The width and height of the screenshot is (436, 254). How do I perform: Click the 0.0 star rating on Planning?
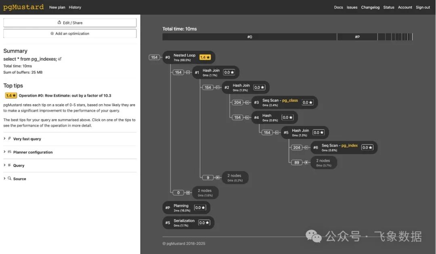click(x=200, y=208)
